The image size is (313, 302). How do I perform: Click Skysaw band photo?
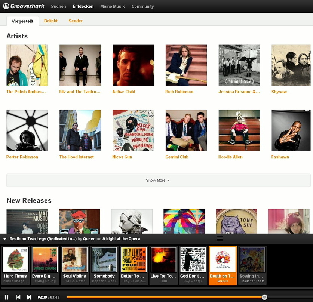pos(291,65)
